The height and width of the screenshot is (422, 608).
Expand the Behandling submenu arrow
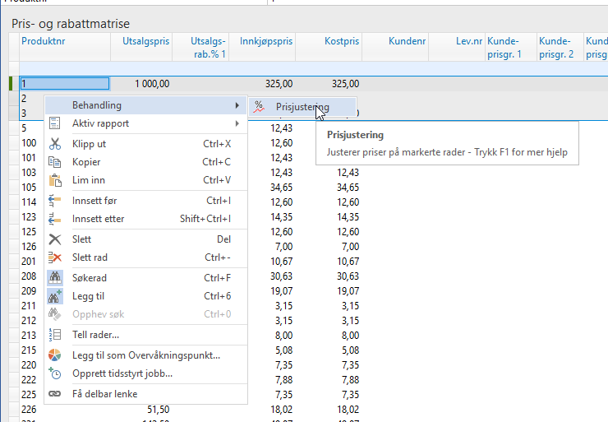(x=237, y=105)
